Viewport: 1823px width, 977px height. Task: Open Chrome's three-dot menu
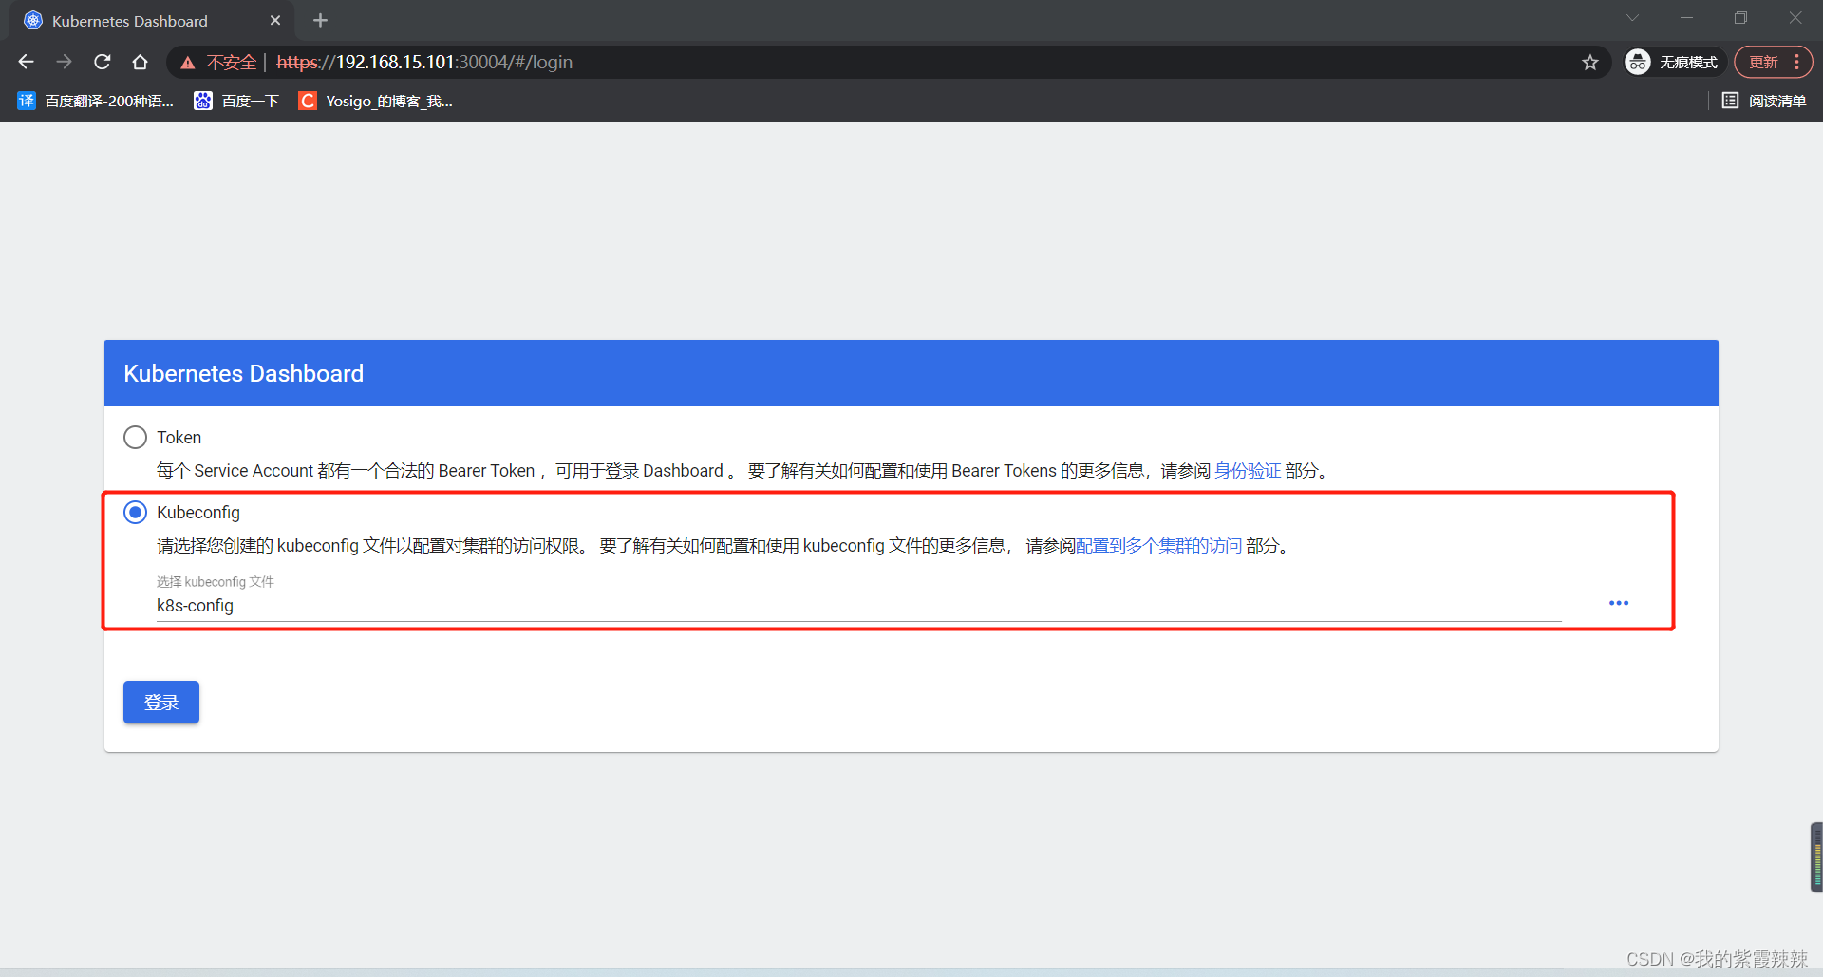pyautogui.click(x=1796, y=62)
